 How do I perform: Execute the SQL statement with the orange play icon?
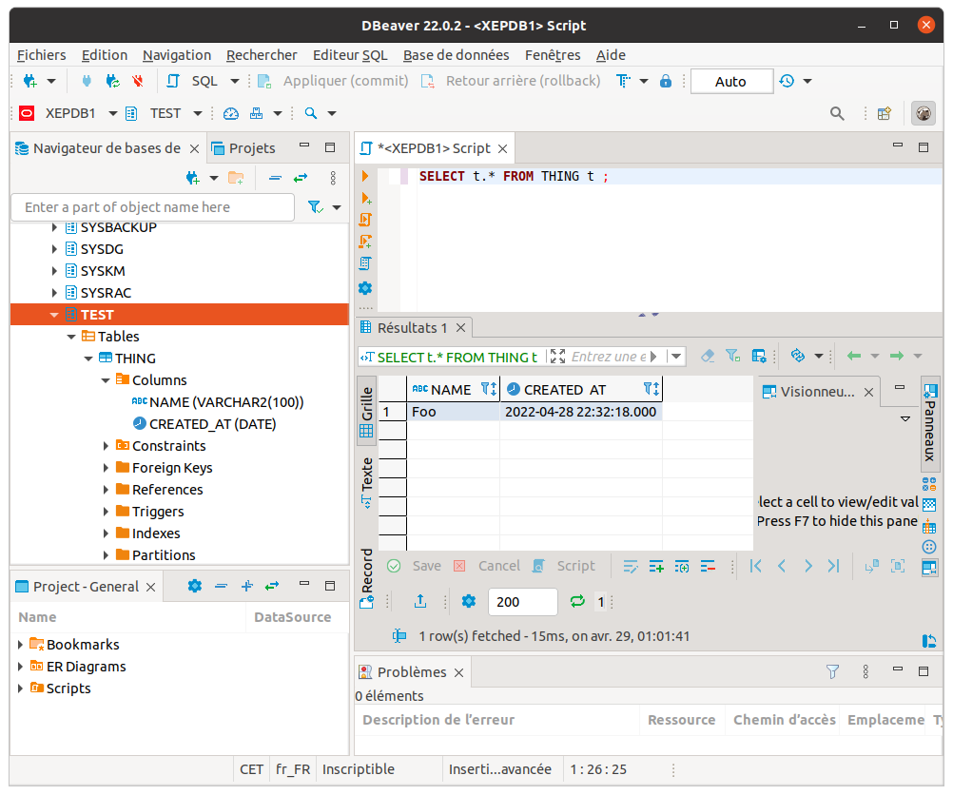(x=365, y=175)
